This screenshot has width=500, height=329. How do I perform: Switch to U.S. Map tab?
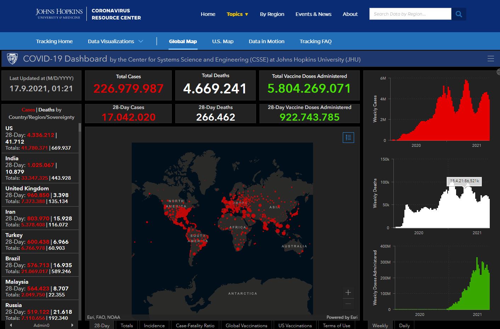point(223,41)
